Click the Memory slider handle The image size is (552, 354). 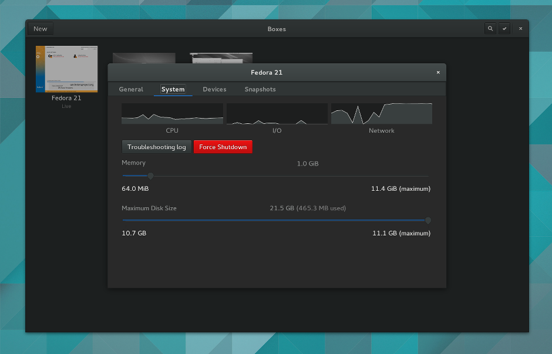coord(150,176)
